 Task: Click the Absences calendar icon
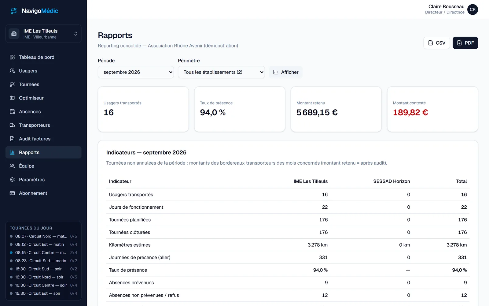pyautogui.click(x=12, y=112)
